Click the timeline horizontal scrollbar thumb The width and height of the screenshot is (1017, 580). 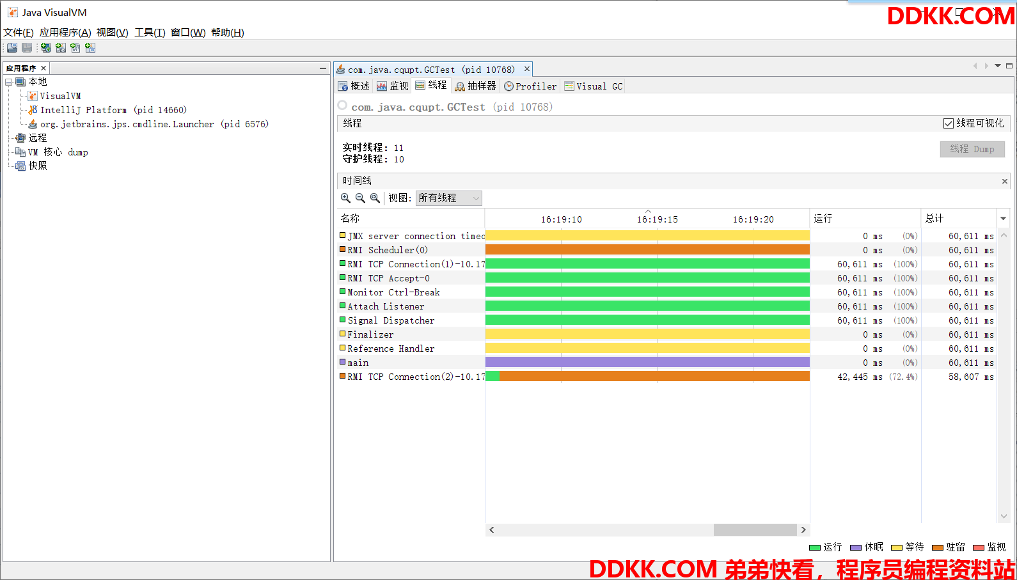pyautogui.click(x=755, y=530)
